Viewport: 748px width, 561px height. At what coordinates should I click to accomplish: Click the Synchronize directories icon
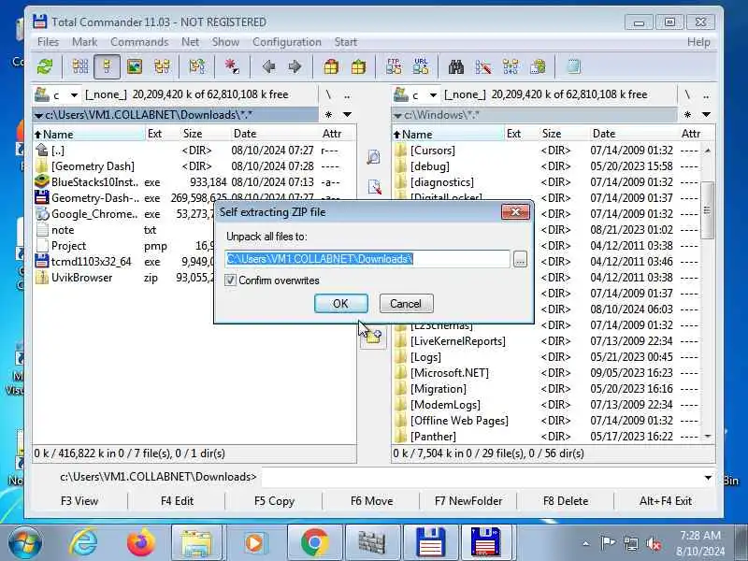pyautogui.click(x=511, y=66)
